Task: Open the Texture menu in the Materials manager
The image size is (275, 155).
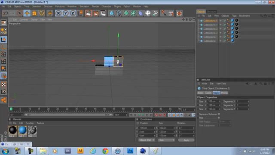Action: tap(40, 123)
